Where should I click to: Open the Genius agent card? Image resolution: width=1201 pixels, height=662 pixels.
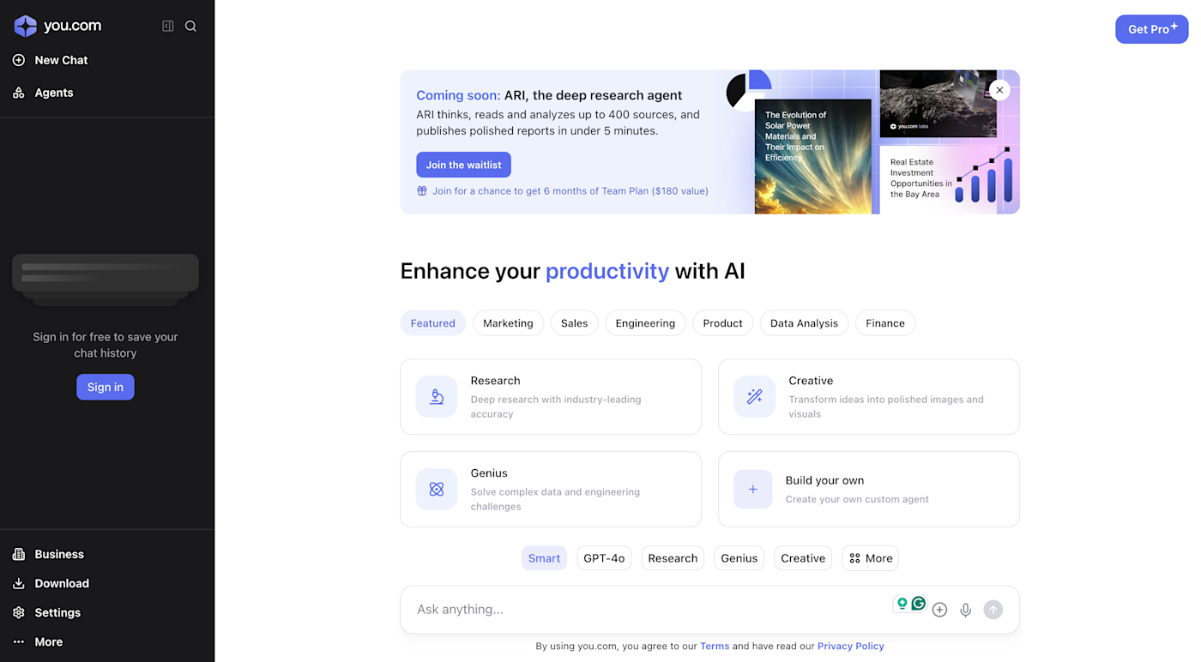click(x=551, y=489)
